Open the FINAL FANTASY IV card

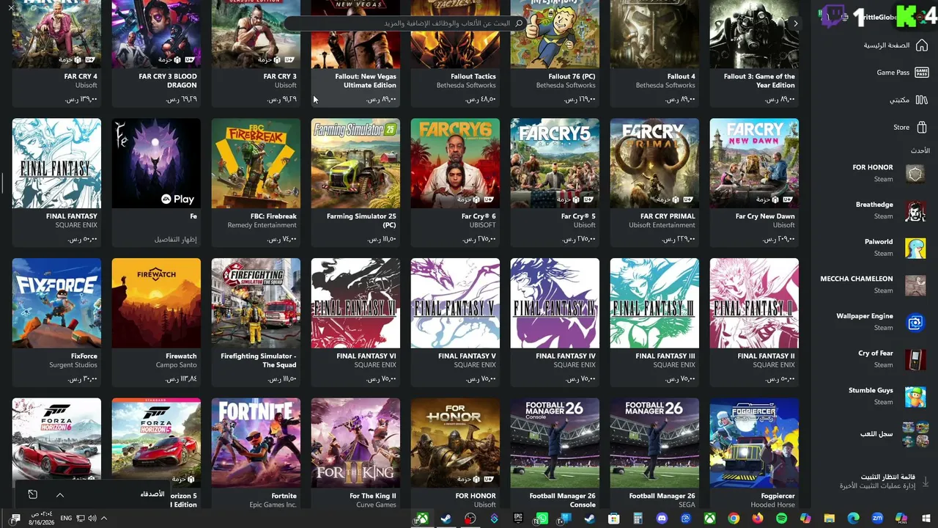coord(555,322)
